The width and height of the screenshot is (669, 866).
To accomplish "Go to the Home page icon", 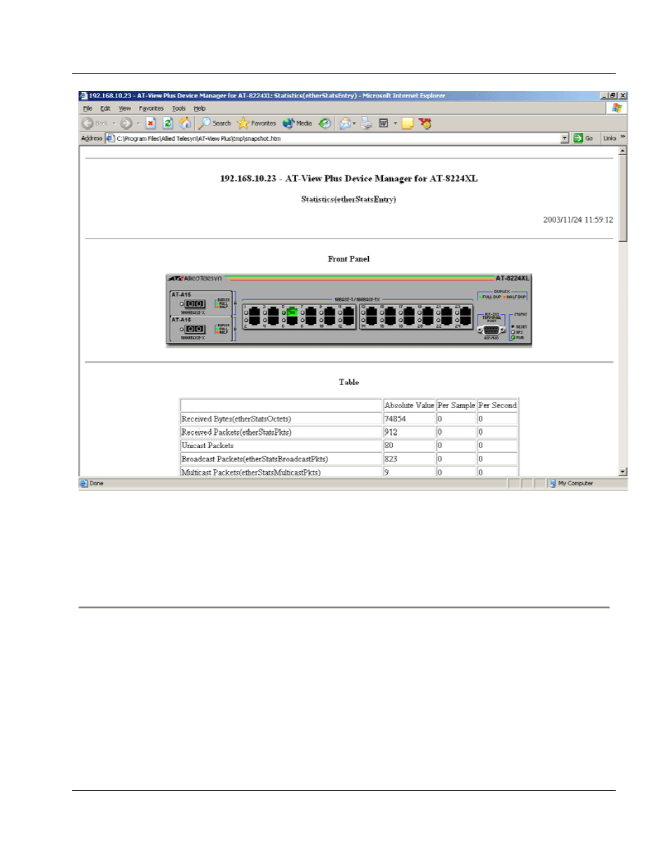I will coord(185,123).
